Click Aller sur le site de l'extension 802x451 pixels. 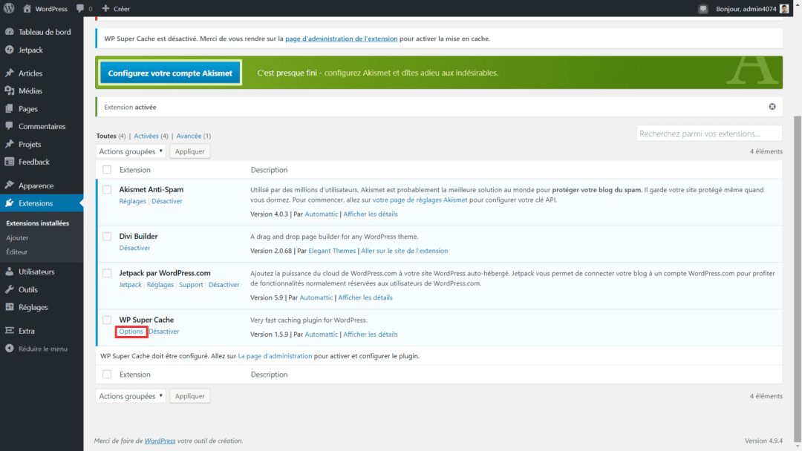click(405, 251)
